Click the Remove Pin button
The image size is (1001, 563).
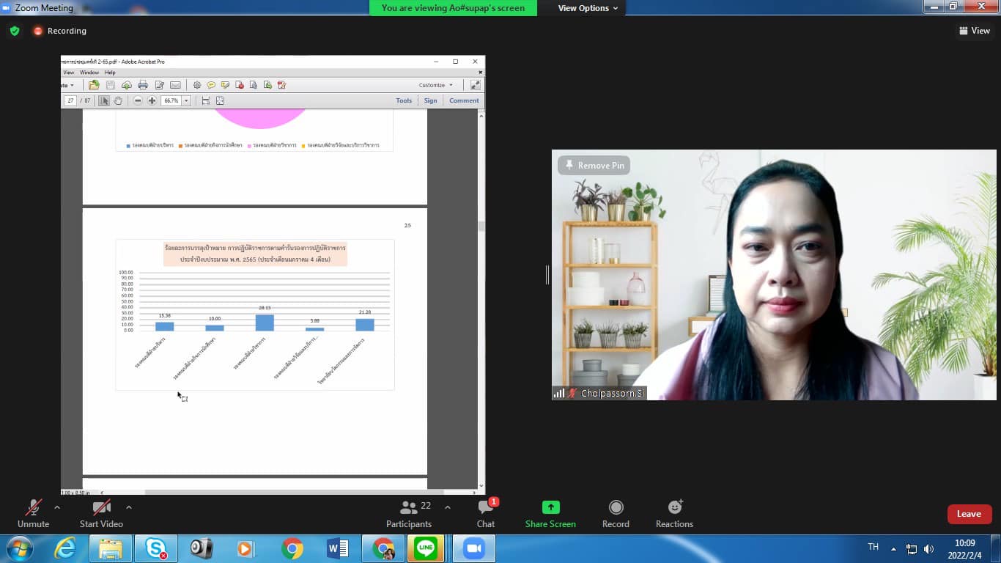(x=594, y=166)
